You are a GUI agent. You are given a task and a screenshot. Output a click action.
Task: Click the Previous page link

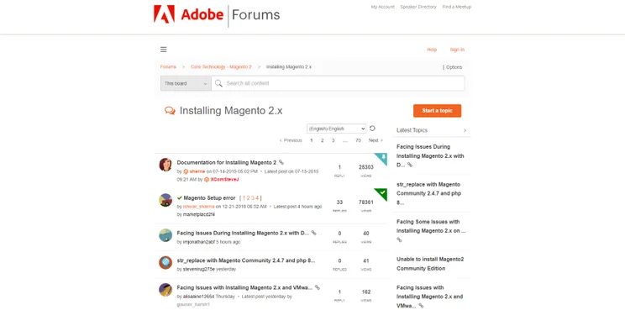[x=291, y=140]
